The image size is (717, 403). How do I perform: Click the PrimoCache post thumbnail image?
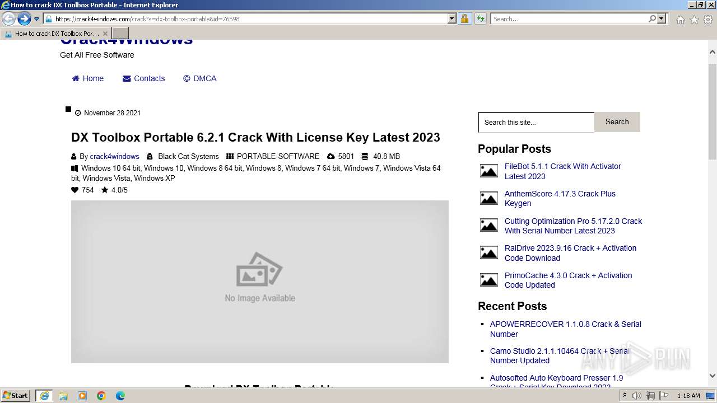click(x=489, y=280)
